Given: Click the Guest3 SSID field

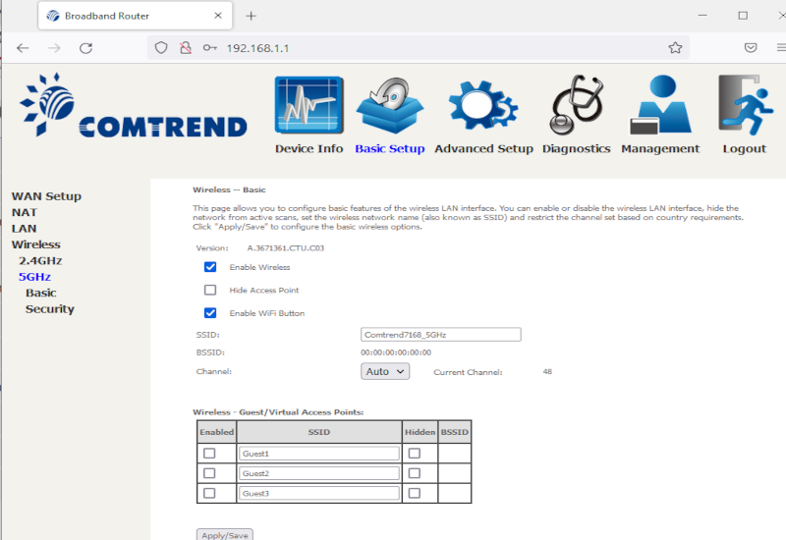Looking at the screenshot, I should [x=319, y=494].
